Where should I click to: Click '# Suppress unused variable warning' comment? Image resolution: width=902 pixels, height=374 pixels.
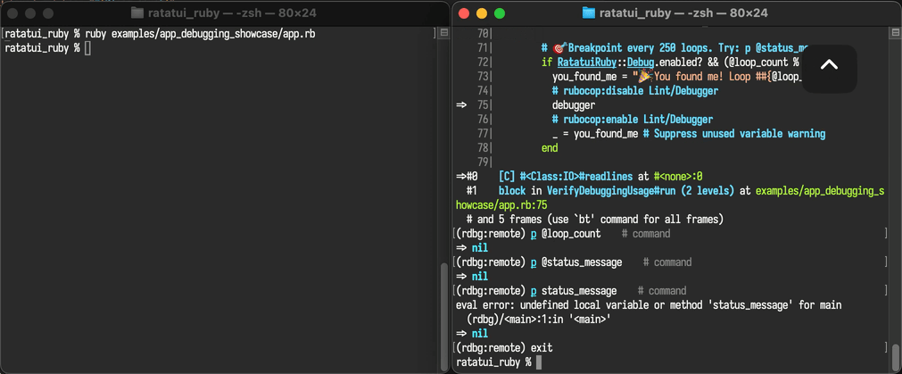click(x=734, y=134)
